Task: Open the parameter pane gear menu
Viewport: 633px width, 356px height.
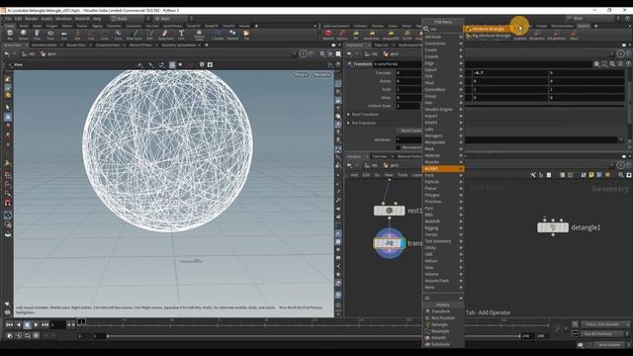Action: (596, 63)
